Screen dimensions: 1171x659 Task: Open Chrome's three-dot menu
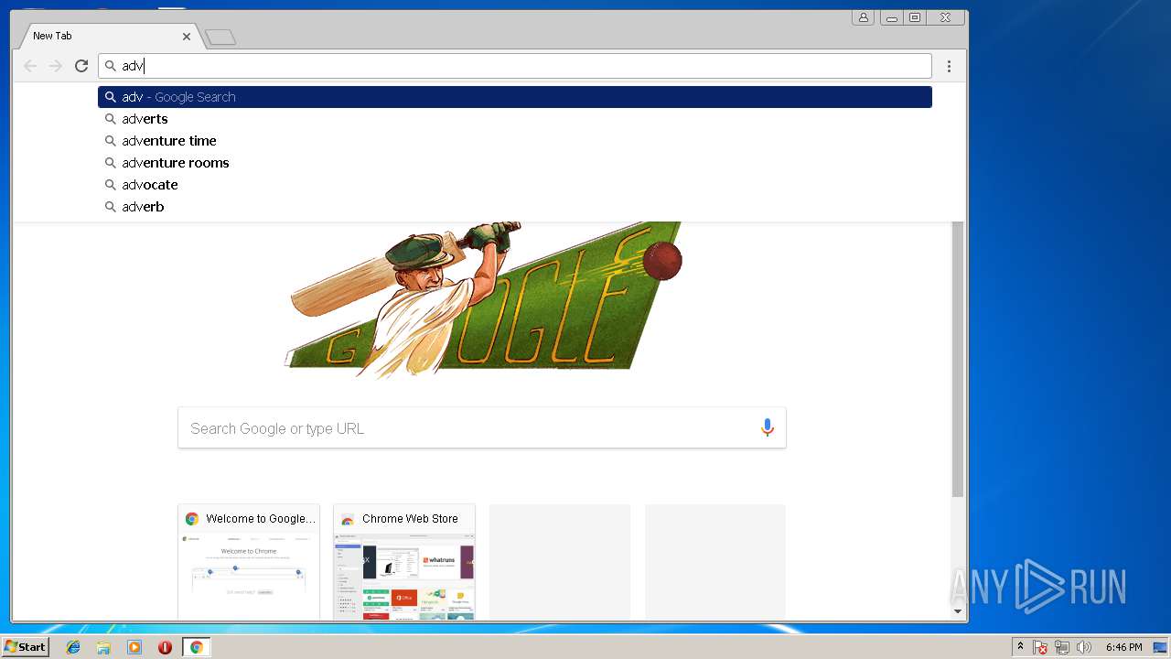(949, 66)
